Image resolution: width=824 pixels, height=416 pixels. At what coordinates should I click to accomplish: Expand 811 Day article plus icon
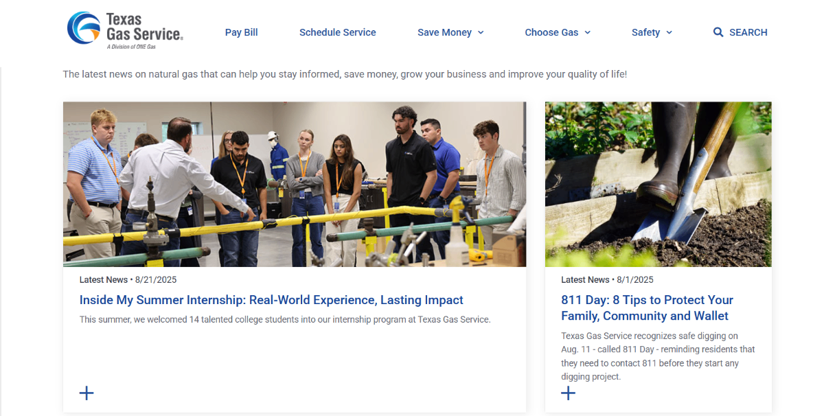(568, 393)
